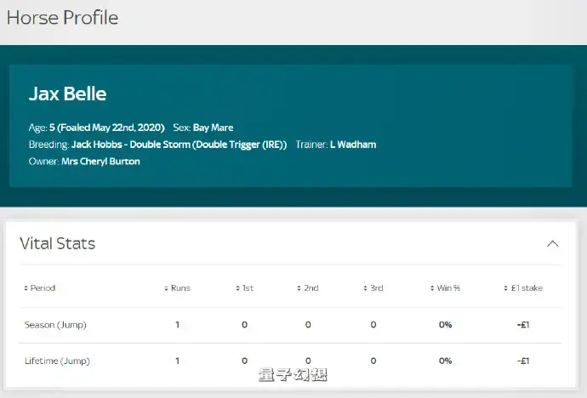Click the Jax Belle horse name
This screenshot has height=398, width=587.
click(x=67, y=94)
